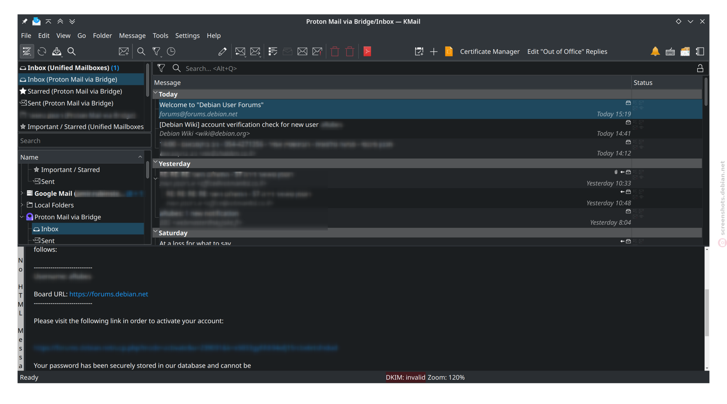Click the keyboard shortcuts icon
This screenshot has height=404, width=727.
[x=670, y=52]
